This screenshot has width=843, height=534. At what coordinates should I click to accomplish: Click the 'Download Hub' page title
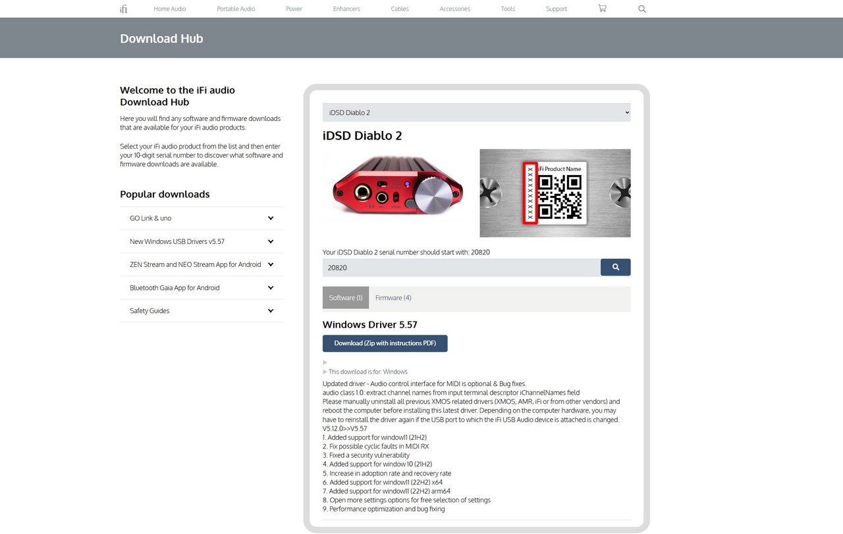[x=161, y=39]
